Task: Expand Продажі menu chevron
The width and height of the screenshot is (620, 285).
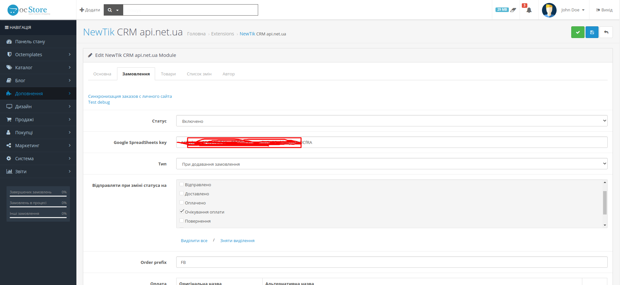Action: coord(70,119)
